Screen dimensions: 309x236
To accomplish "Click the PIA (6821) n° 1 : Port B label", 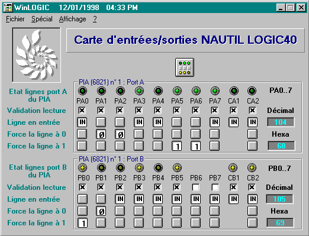I will 111,159.
